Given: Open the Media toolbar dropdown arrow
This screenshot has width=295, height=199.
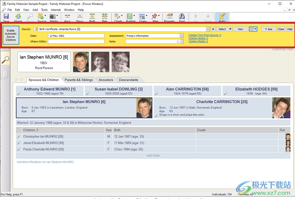Looking at the screenshot, I should (57, 16).
